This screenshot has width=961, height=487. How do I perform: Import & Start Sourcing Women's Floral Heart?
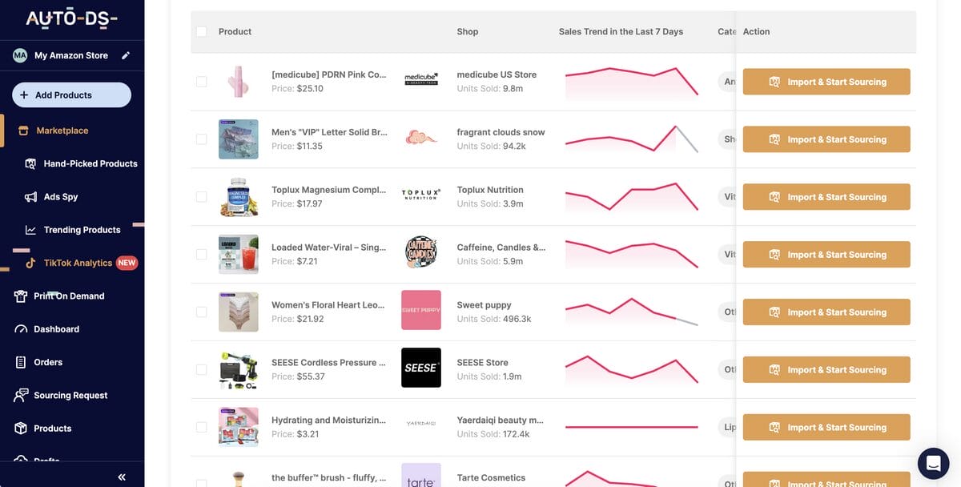pyautogui.click(x=826, y=312)
